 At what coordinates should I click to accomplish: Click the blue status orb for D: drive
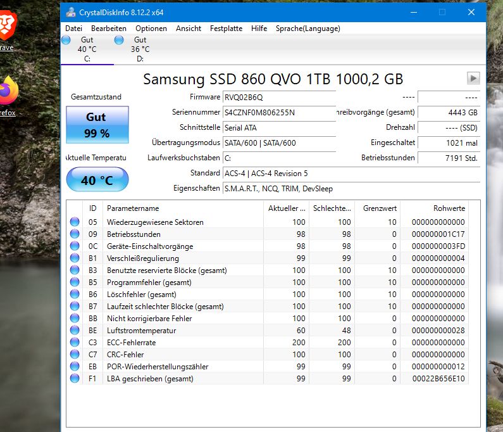[119, 40]
